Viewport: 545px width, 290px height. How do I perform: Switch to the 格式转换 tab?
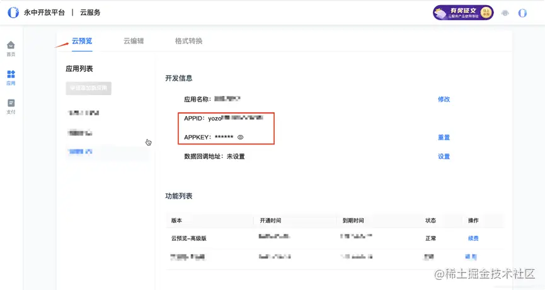[188, 41]
